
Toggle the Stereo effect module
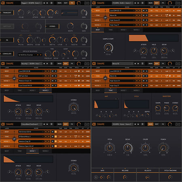pyautogui.click(x=52, y=26)
